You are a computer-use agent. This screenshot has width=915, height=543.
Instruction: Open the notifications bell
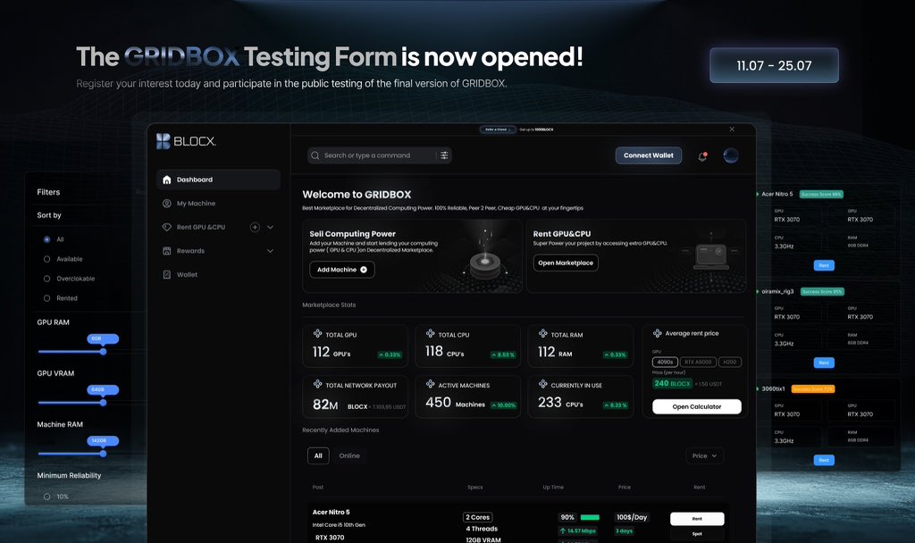coord(702,156)
